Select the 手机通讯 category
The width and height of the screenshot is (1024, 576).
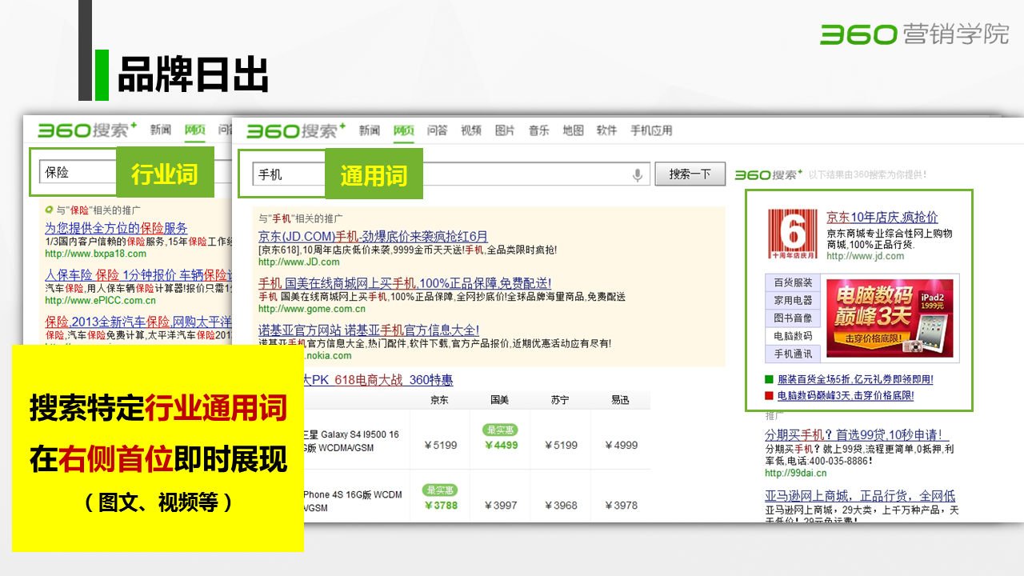793,354
